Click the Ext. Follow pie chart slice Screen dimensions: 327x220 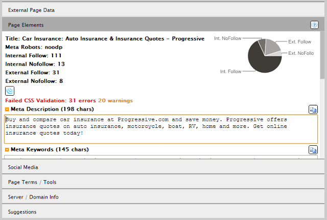click(x=271, y=46)
